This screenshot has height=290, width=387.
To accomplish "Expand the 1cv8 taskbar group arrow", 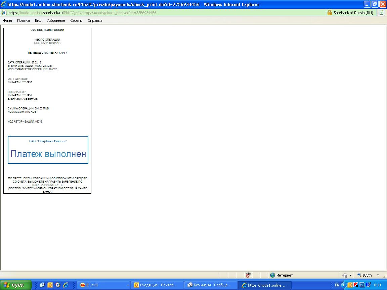I will [x=128, y=285].
